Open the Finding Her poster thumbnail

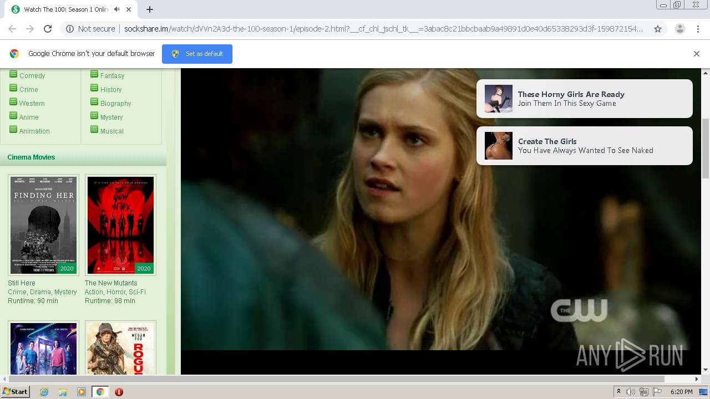[x=43, y=225]
